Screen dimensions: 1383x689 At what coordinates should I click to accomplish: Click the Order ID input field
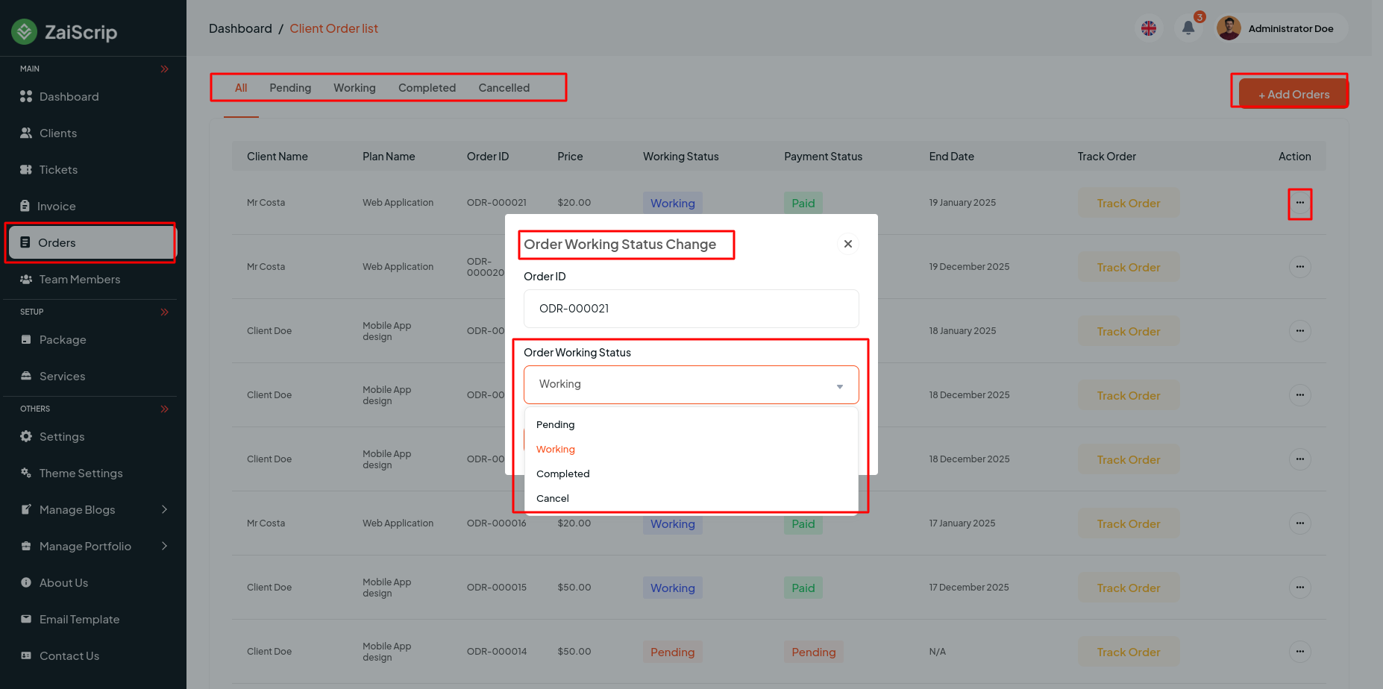(x=691, y=309)
